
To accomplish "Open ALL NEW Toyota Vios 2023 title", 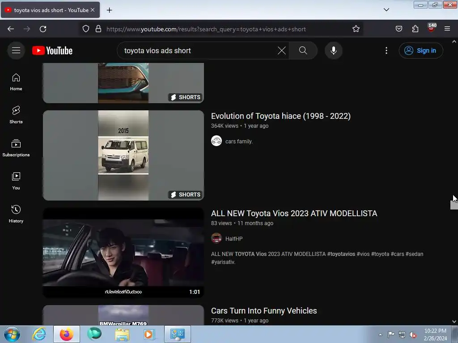I will coord(294,213).
